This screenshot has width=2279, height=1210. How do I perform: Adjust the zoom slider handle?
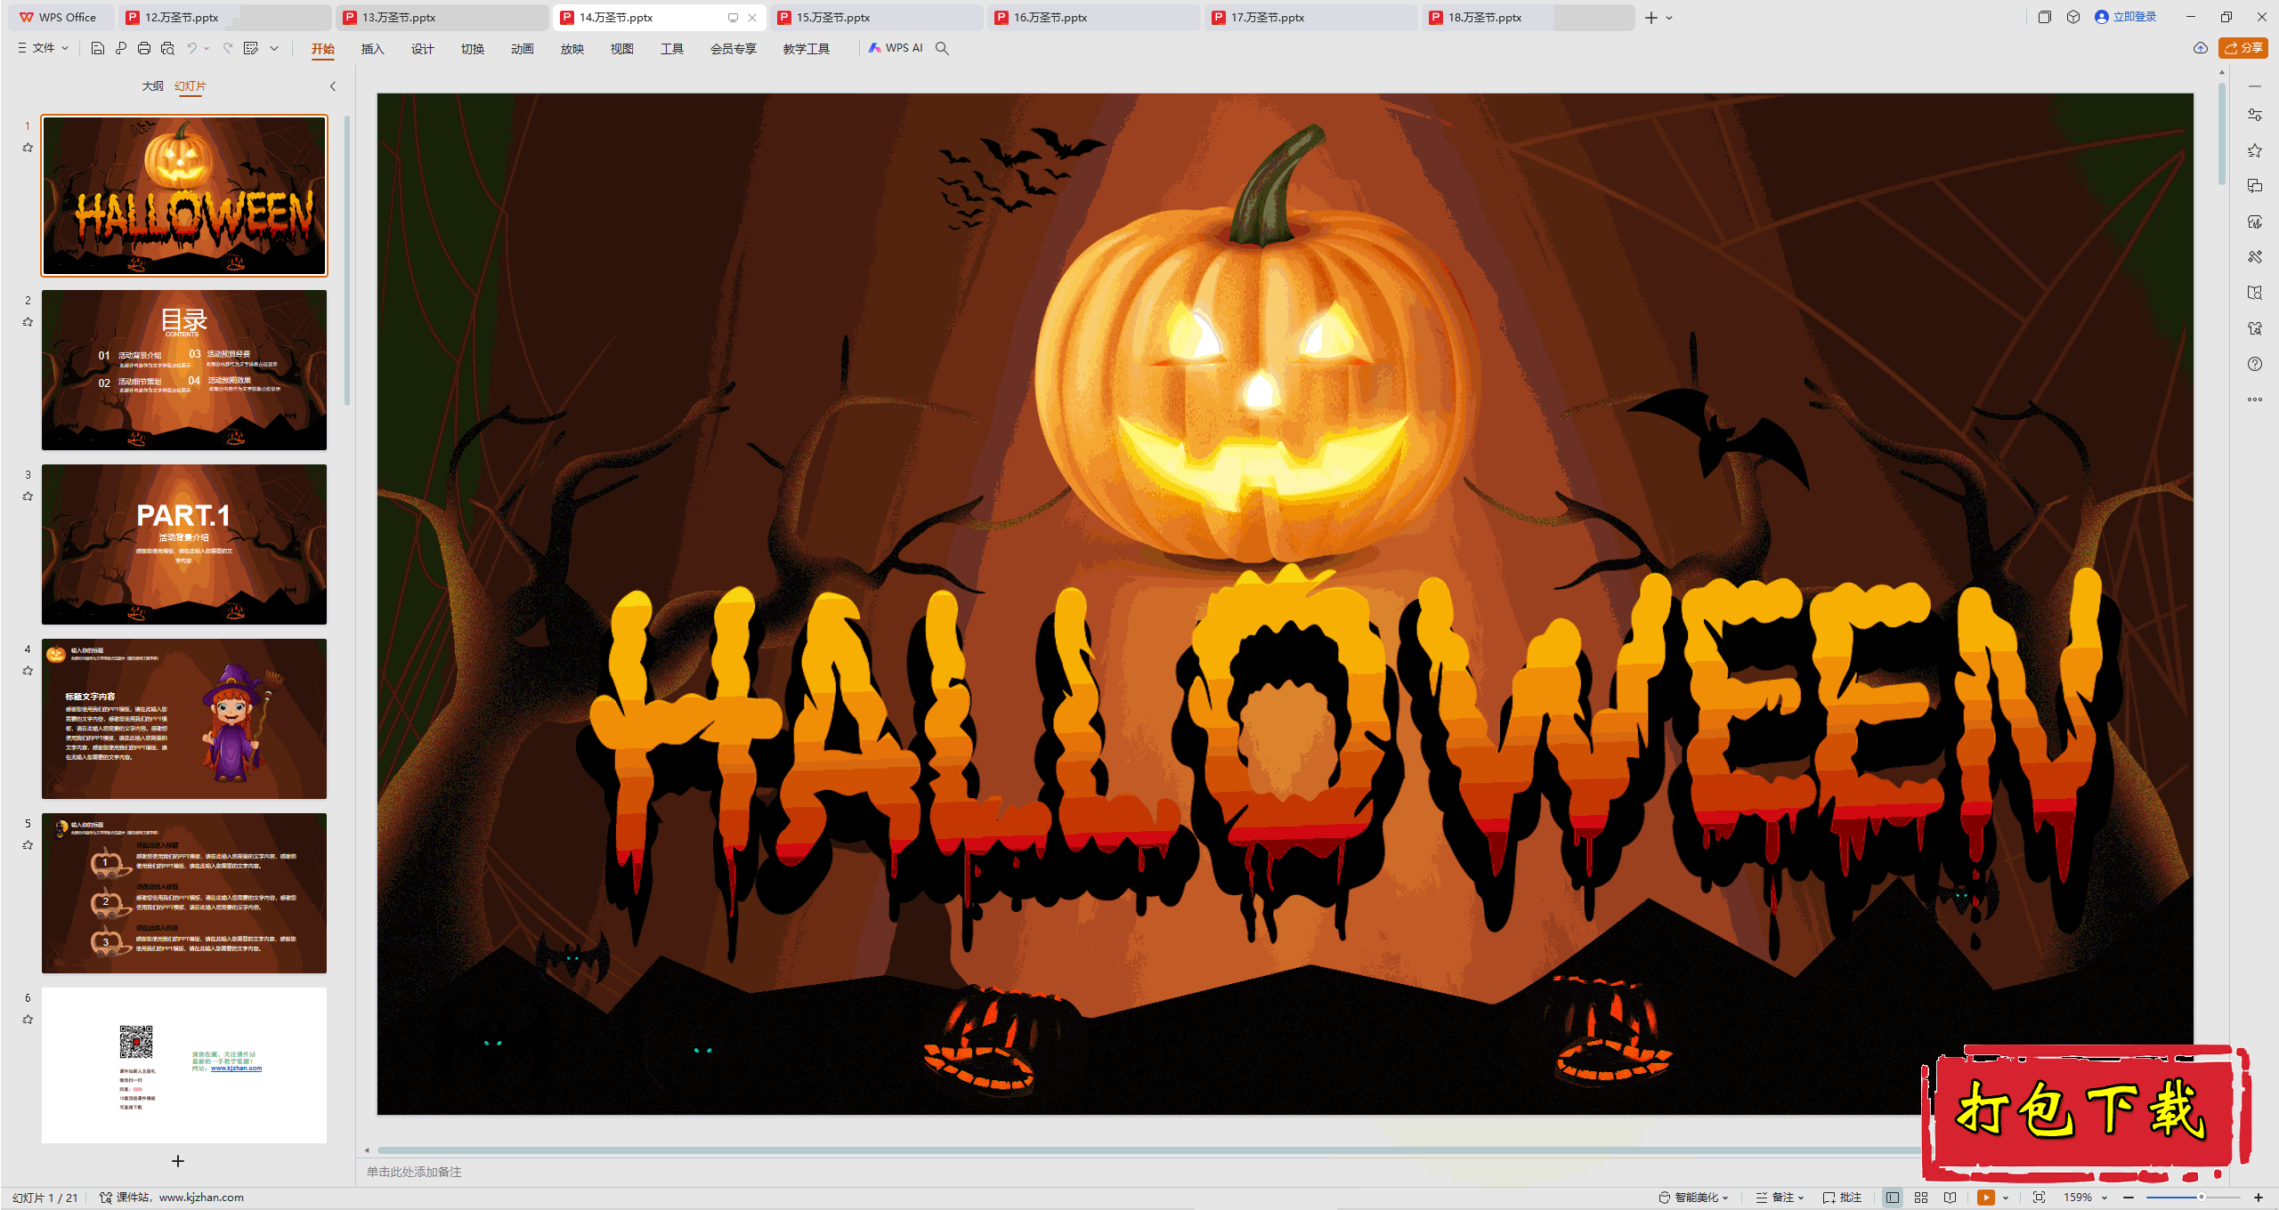point(2202,1198)
